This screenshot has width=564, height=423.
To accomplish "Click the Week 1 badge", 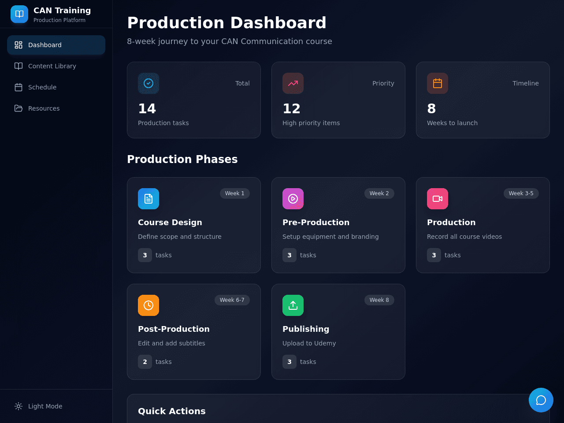I will [x=235, y=193].
